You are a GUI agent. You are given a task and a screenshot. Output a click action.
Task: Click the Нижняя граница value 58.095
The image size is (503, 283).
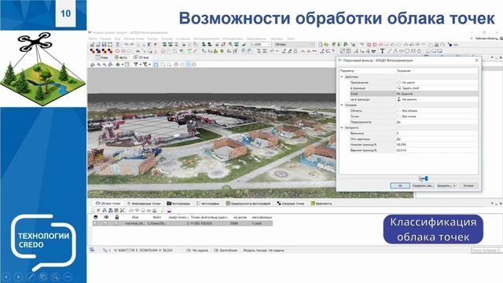tap(402, 145)
